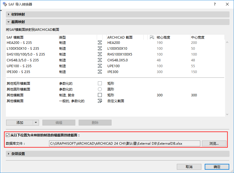Click the SAF 横截面 column header
Viewport: 234px width, 173px height.
(32, 37)
